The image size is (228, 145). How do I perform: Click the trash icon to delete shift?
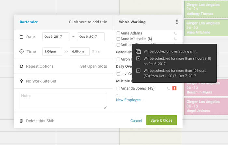pos(21,121)
